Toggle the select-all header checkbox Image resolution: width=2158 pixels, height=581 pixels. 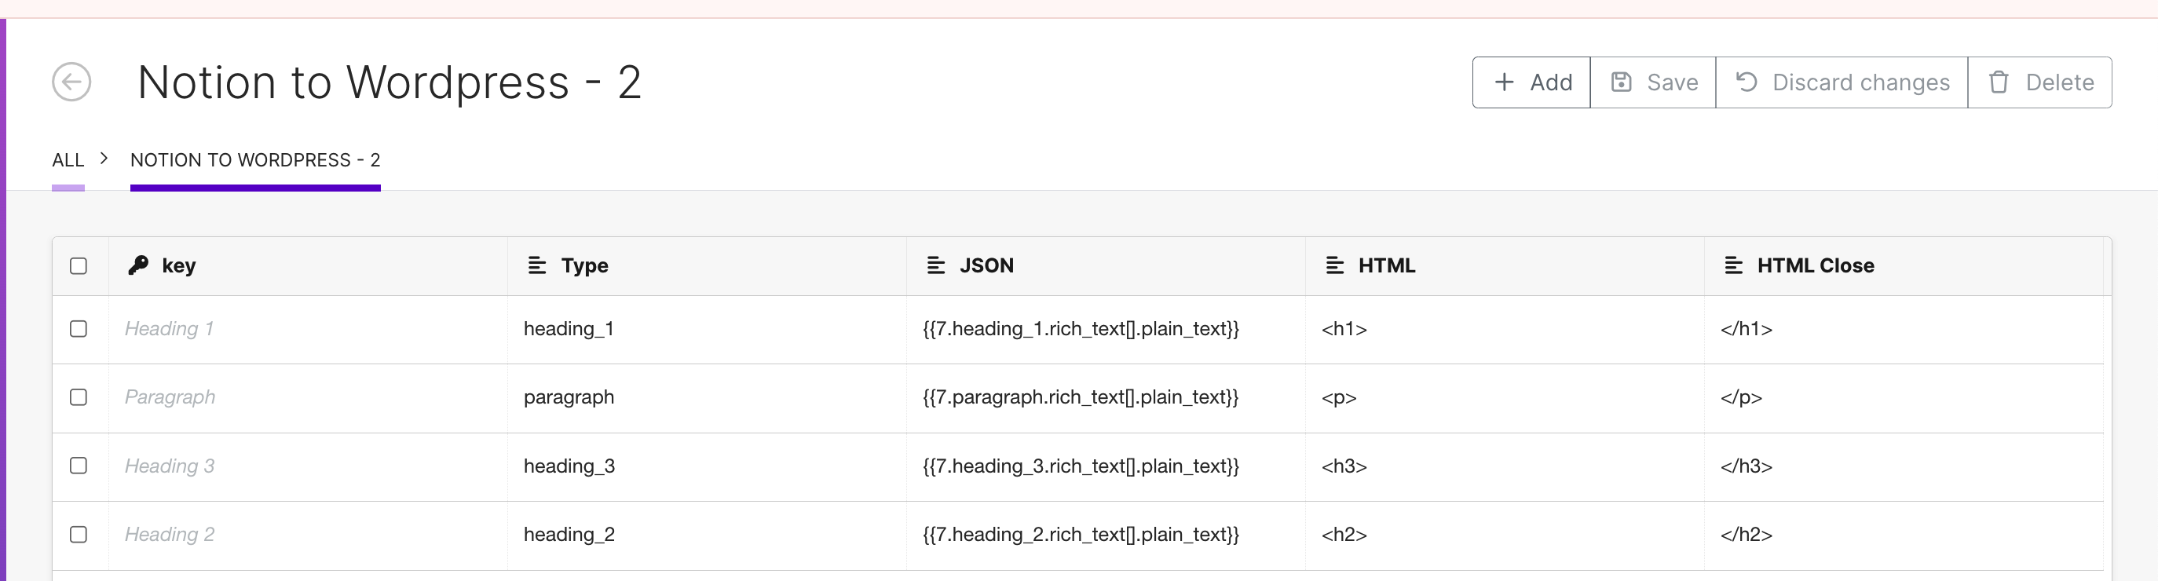point(79,266)
